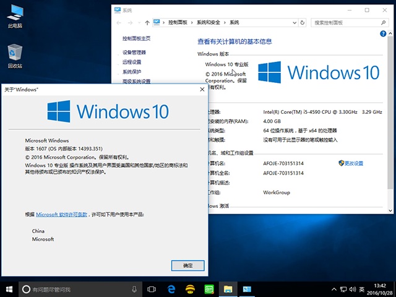Click the 更改设置 link
396x297 pixels.
(353, 163)
